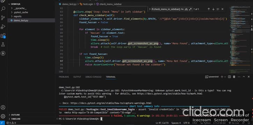Select the TERMINAL tab
The image size is (253, 125).
[110, 77]
